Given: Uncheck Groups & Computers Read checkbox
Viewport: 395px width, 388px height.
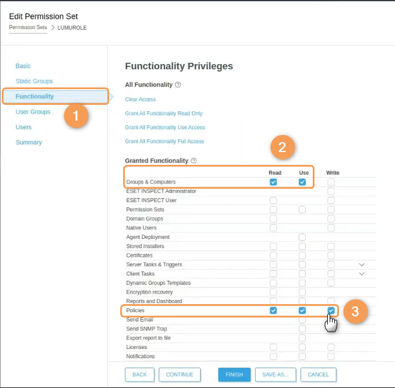Looking at the screenshot, I should [273, 182].
